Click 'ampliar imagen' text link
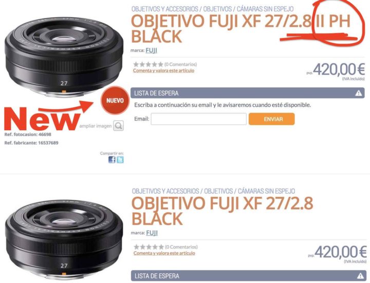Viewport: 370px width, 283px height. [96, 126]
